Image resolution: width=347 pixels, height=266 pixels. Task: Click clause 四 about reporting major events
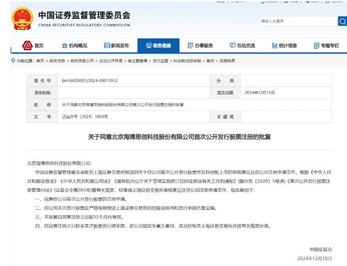[153, 226]
